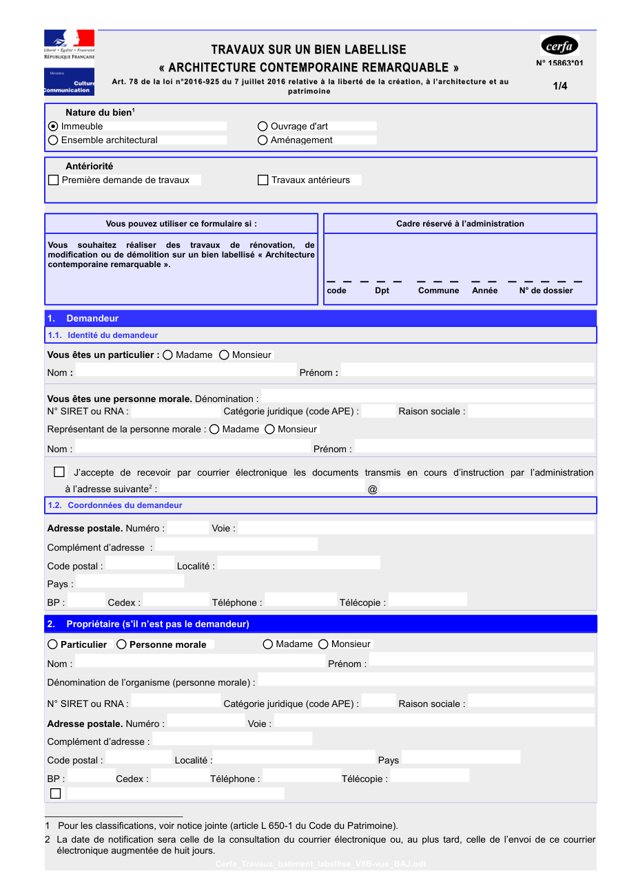Click the 'Cadre réservé à l'administration' header
Screen dimensions: 627x886
pyautogui.click(x=460, y=224)
